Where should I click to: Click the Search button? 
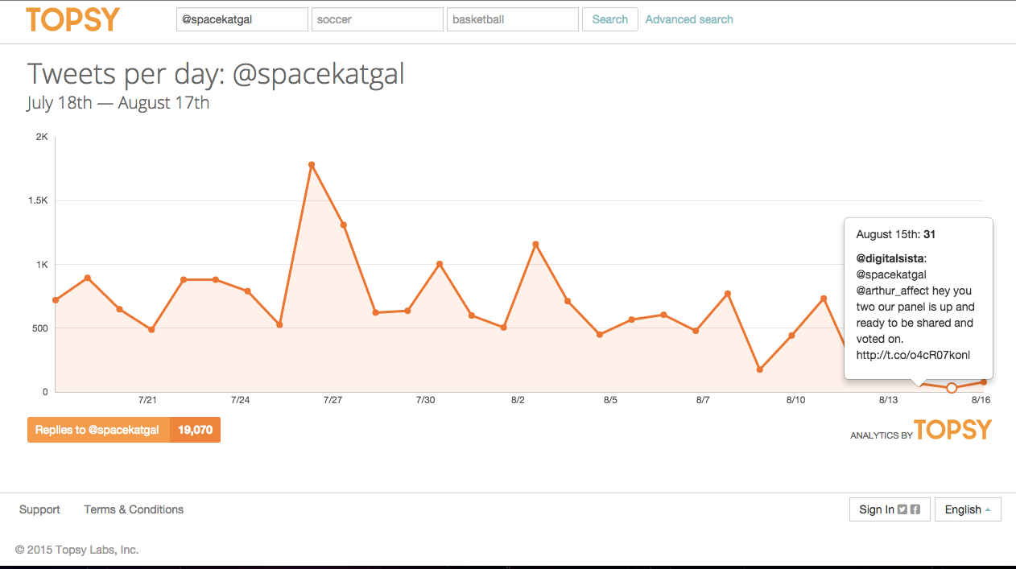[609, 19]
